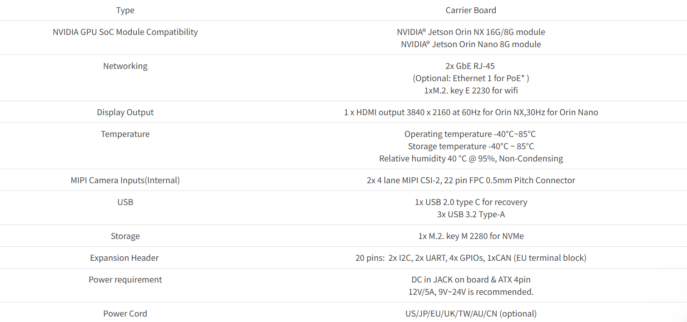Select the Jetson Orin NX 16G/8G module line
The width and height of the screenshot is (687, 322).
click(471, 32)
